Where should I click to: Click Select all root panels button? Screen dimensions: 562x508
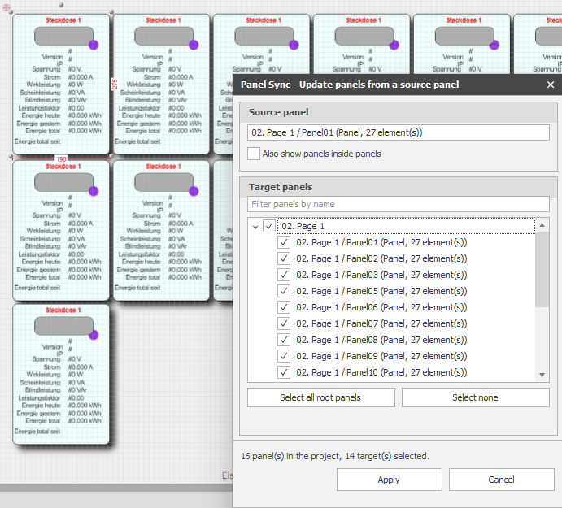pos(320,397)
